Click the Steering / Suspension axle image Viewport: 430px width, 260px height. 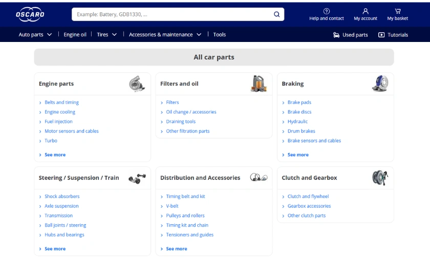tap(137, 178)
